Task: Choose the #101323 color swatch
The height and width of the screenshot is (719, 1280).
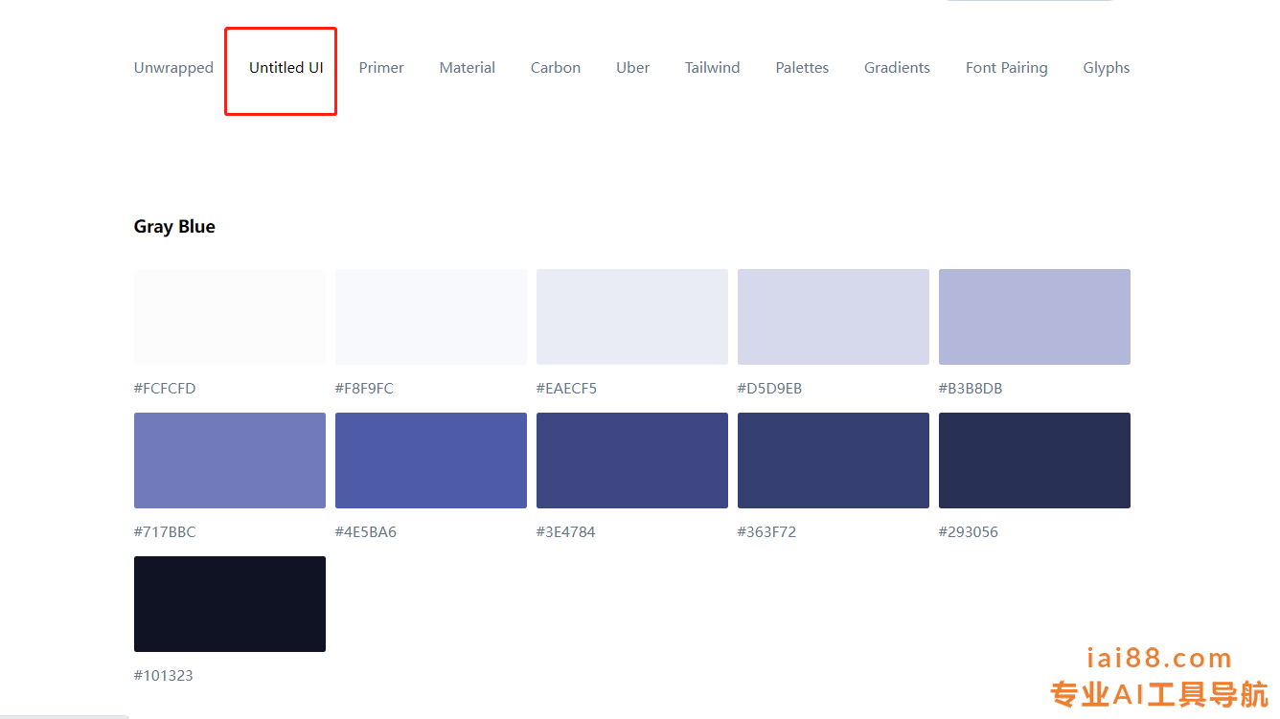Action: [x=230, y=604]
